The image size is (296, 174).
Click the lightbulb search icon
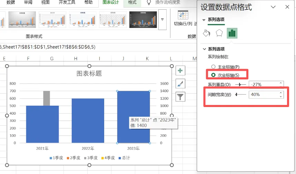tap(149, 2)
